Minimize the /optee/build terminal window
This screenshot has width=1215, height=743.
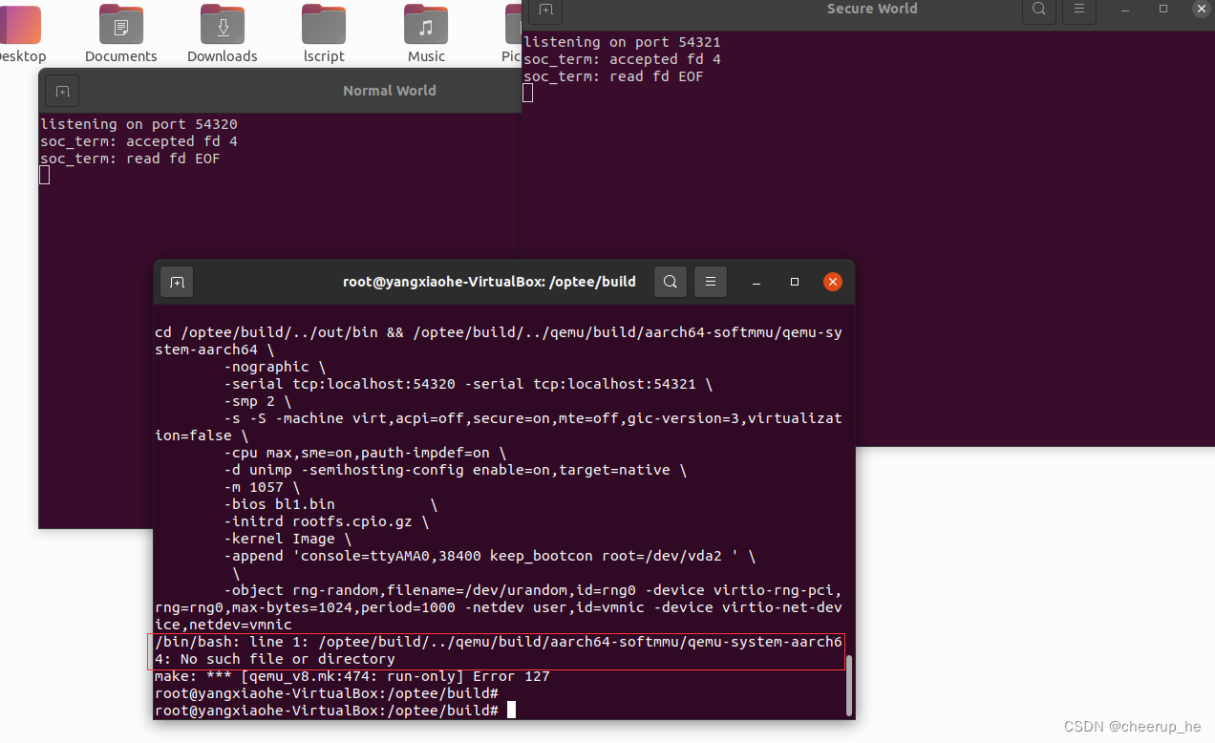tap(756, 283)
